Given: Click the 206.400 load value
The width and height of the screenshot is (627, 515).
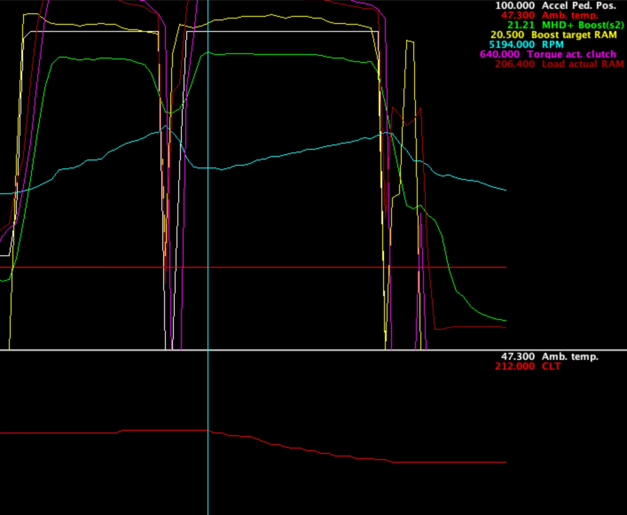Looking at the screenshot, I should (x=515, y=64).
